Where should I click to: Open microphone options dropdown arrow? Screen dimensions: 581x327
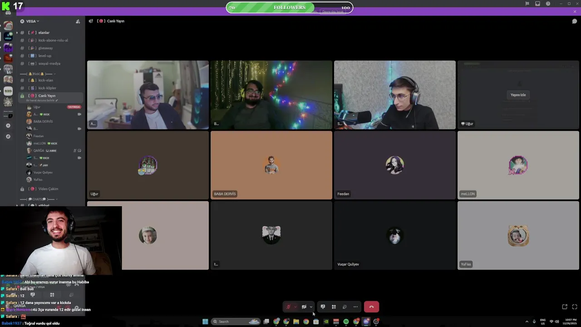pos(295,307)
